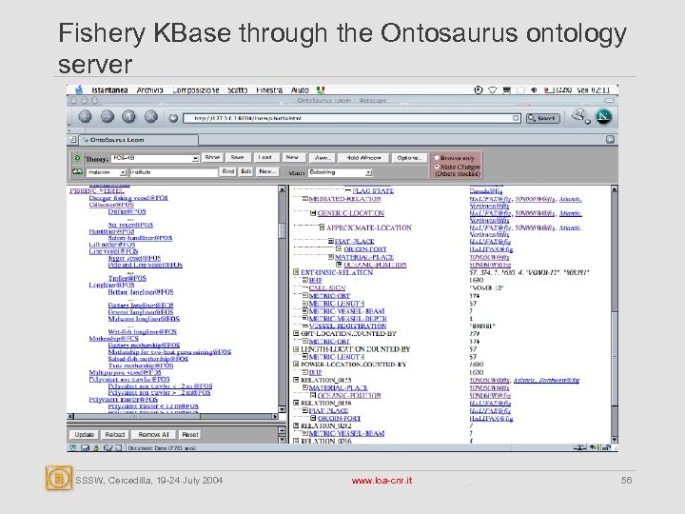Open the VESSEL-REGISTRATION link
685x514 pixels.
[347, 326]
